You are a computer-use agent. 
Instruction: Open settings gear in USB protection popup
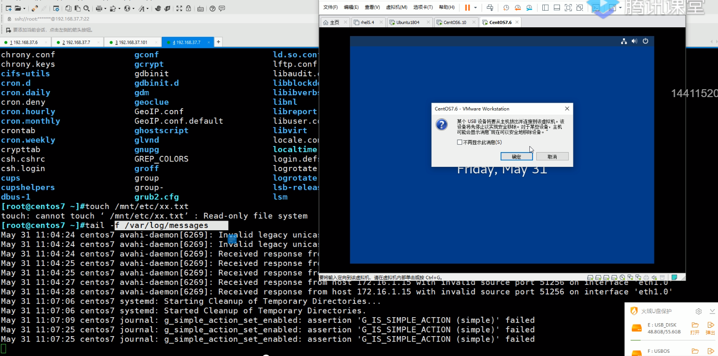point(699,311)
